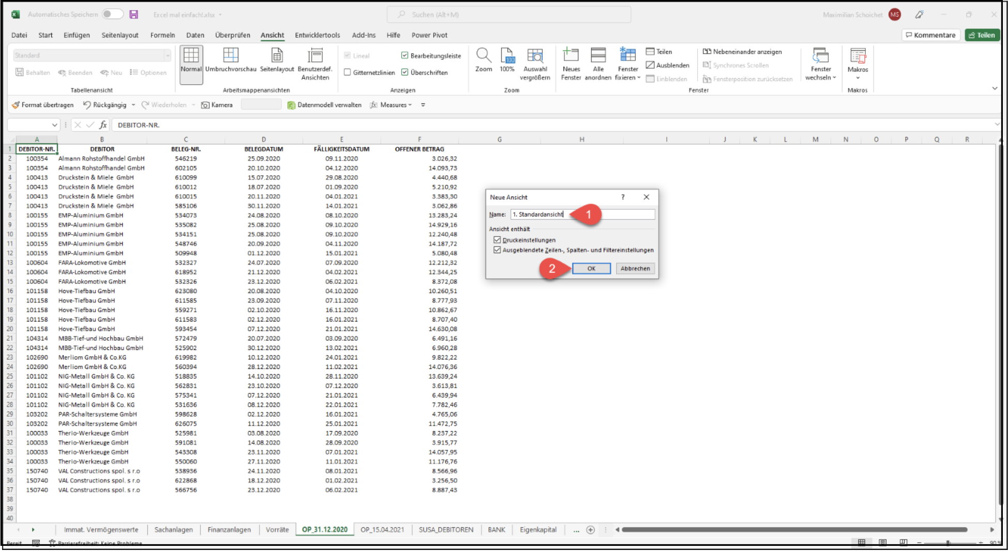Screen dimensions: 1008x551
Task: Click Abbrechen in the dialog
Action: (635, 268)
